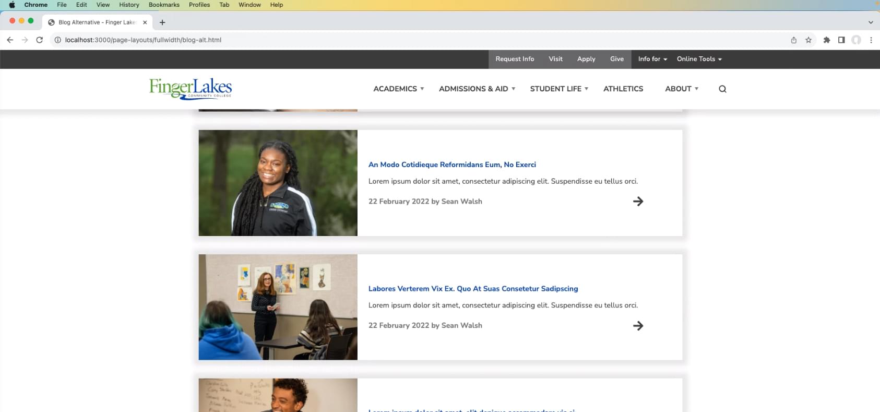The height and width of the screenshot is (412, 880).
Task: Expand the Online Tools dropdown
Action: pos(699,59)
